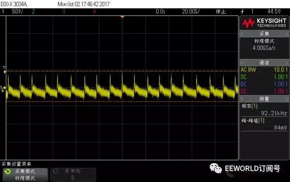Click the WeChat logo icon

click(216, 168)
